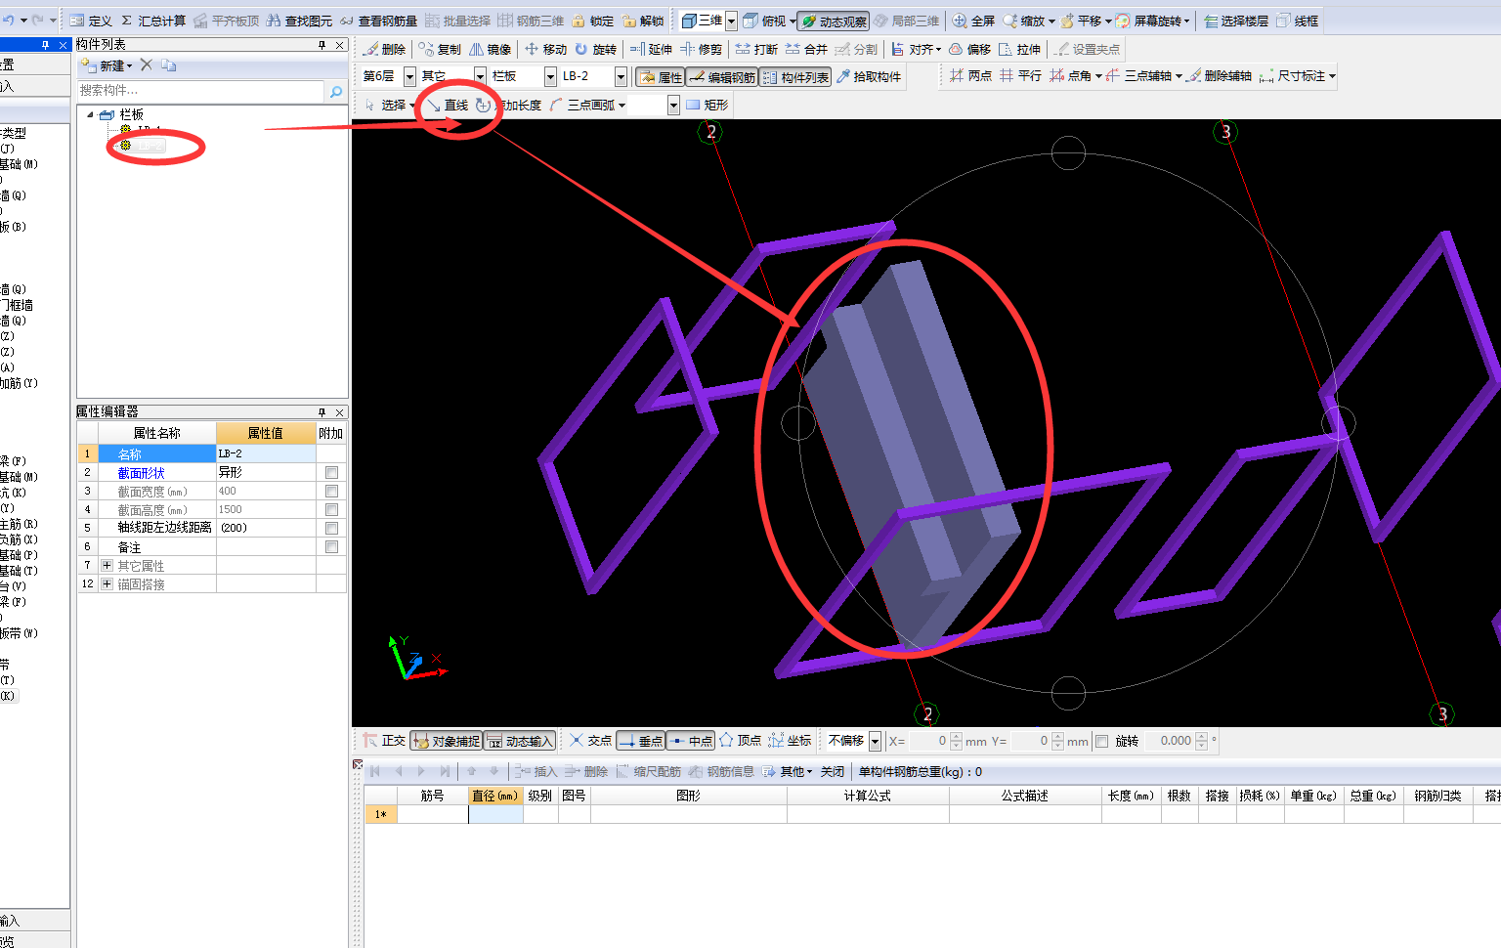Click the 交点 intersection snap icon
1501x948 pixels.
coord(577,741)
